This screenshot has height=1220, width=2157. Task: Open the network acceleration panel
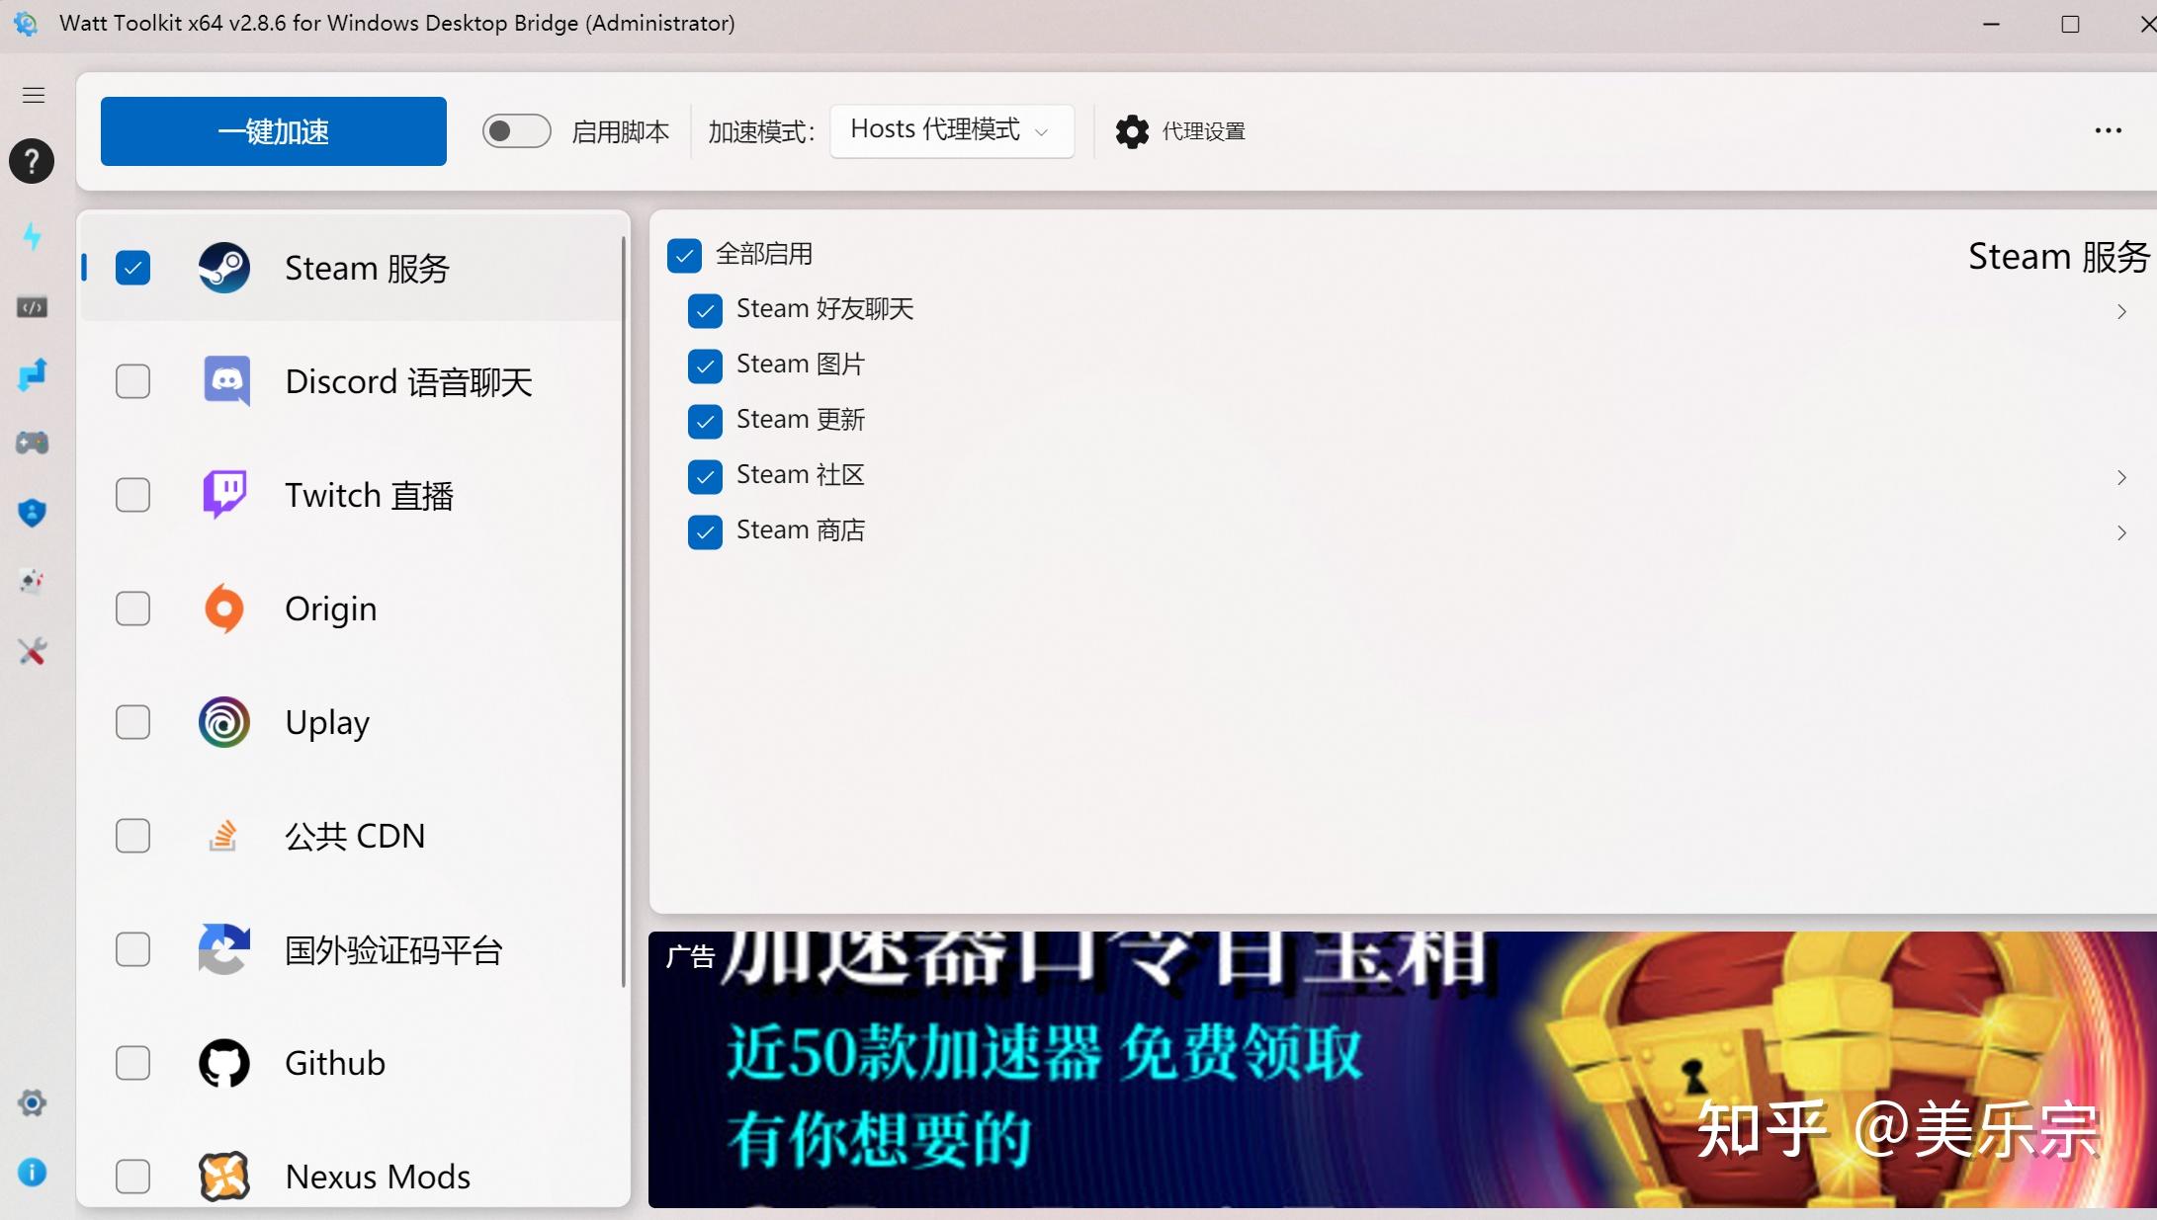pos(33,237)
